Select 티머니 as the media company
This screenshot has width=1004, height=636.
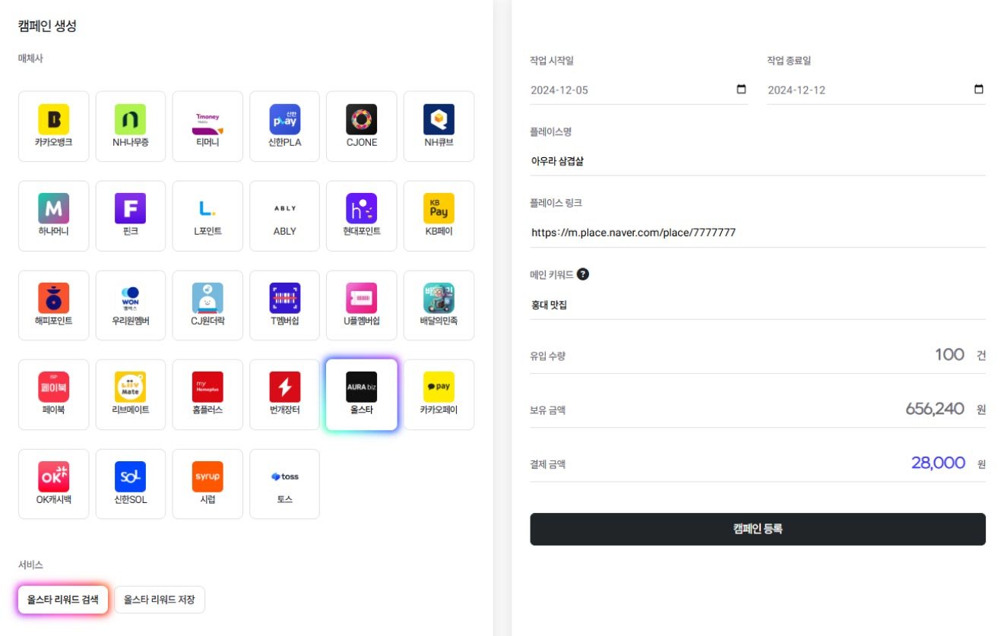tap(207, 126)
